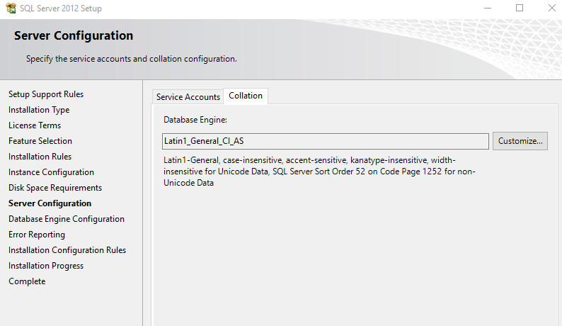Viewport: 562px width, 326px height.
Task: Click the Customize... button
Action: (x=520, y=141)
